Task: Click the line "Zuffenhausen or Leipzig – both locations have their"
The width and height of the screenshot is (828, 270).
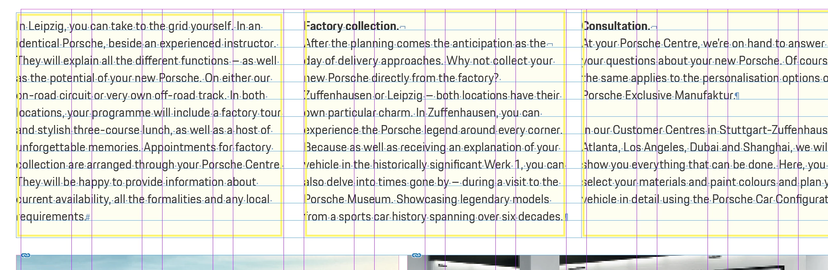Action: pos(432,96)
